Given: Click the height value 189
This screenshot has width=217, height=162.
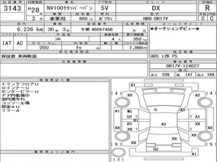Looking at the screenshot, I should [211, 75].
